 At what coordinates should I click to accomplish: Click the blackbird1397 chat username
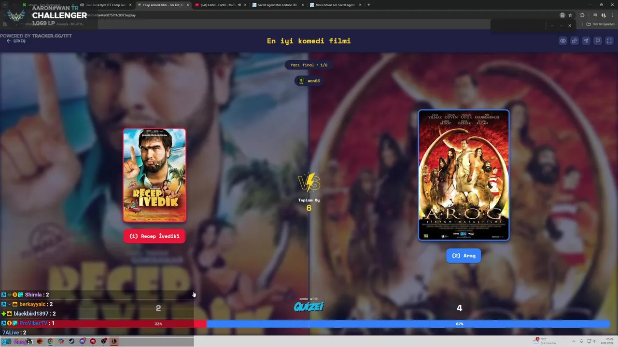click(31, 314)
